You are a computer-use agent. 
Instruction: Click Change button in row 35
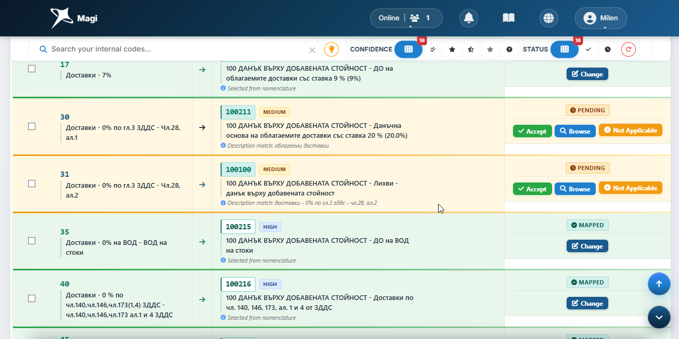click(587, 246)
